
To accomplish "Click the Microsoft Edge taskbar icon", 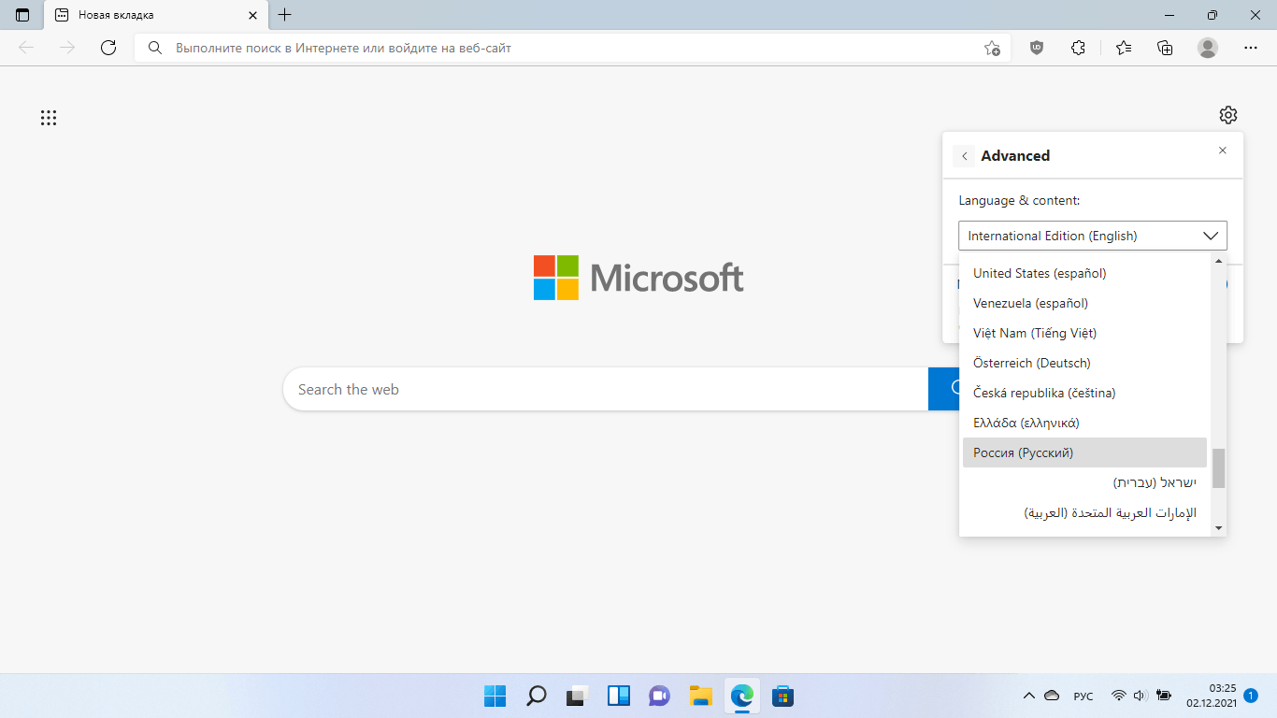I will click(x=741, y=696).
